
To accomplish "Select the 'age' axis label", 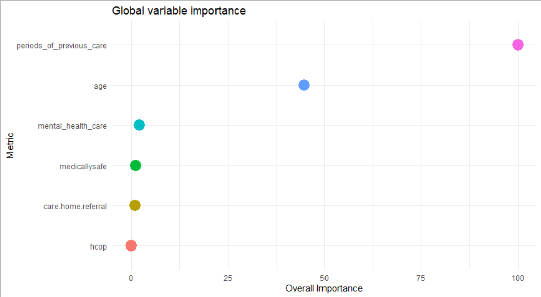I will point(100,86).
